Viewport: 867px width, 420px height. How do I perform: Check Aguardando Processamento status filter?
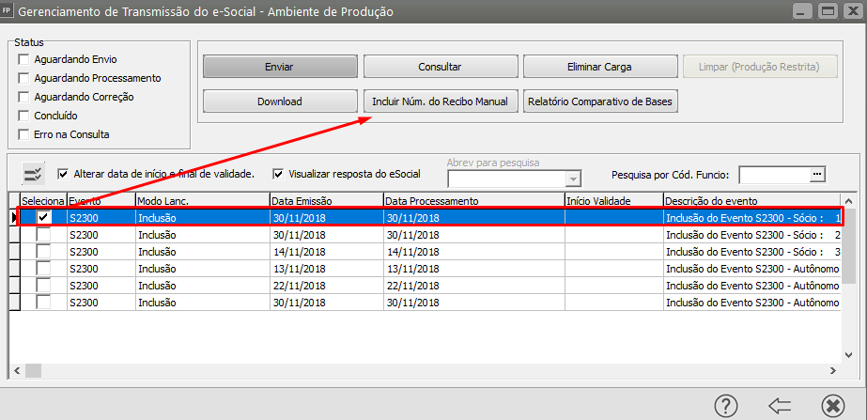pos(23,78)
